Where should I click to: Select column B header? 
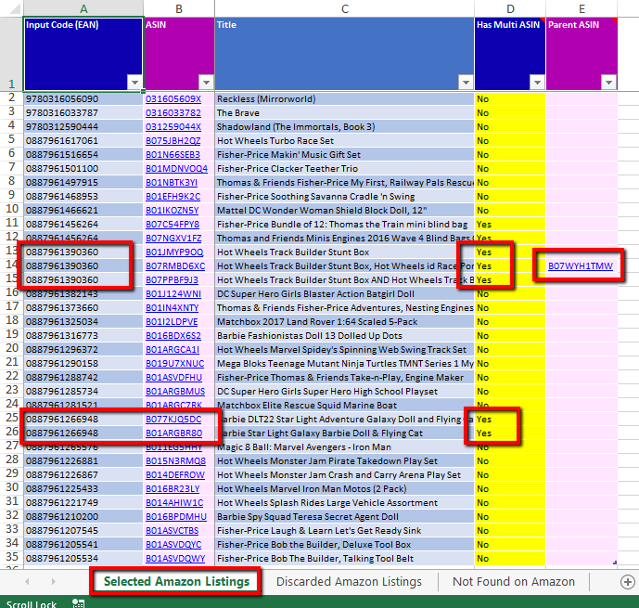(x=179, y=8)
